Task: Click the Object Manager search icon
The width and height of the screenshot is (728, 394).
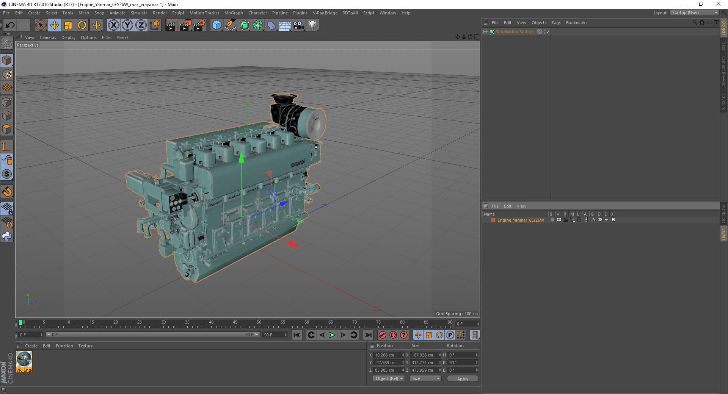Action: pos(695,23)
